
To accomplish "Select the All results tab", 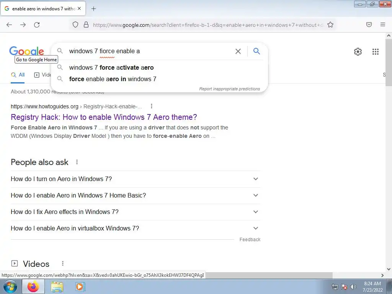I will click(x=18, y=75).
